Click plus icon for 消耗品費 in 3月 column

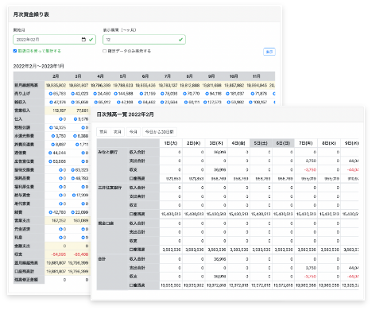coord(72,178)
